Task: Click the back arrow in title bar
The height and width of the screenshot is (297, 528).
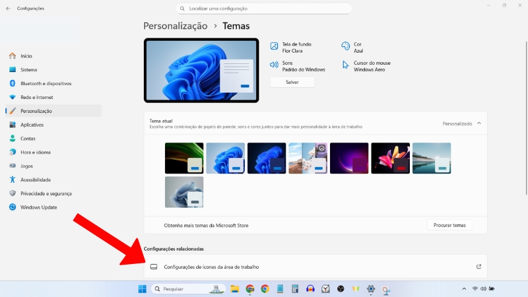Action: coord(8,9)
